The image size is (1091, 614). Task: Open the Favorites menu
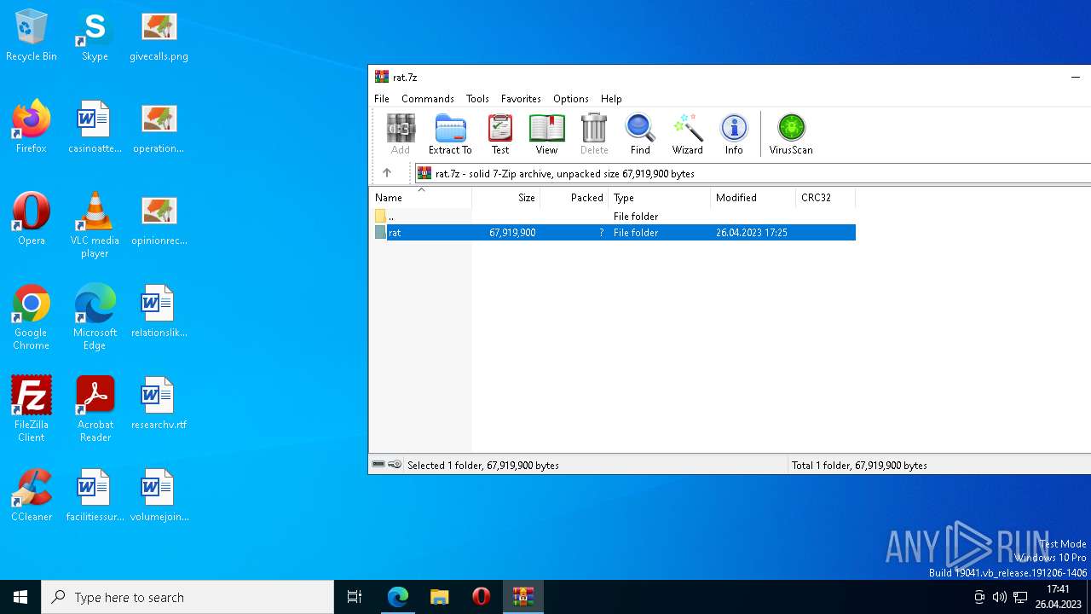pyautogui.click(x=521, y=99)
